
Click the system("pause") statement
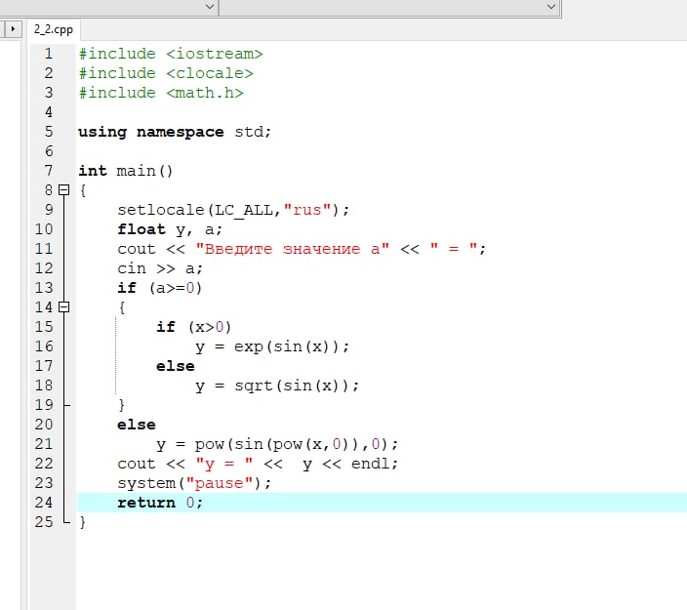point(194,483)
